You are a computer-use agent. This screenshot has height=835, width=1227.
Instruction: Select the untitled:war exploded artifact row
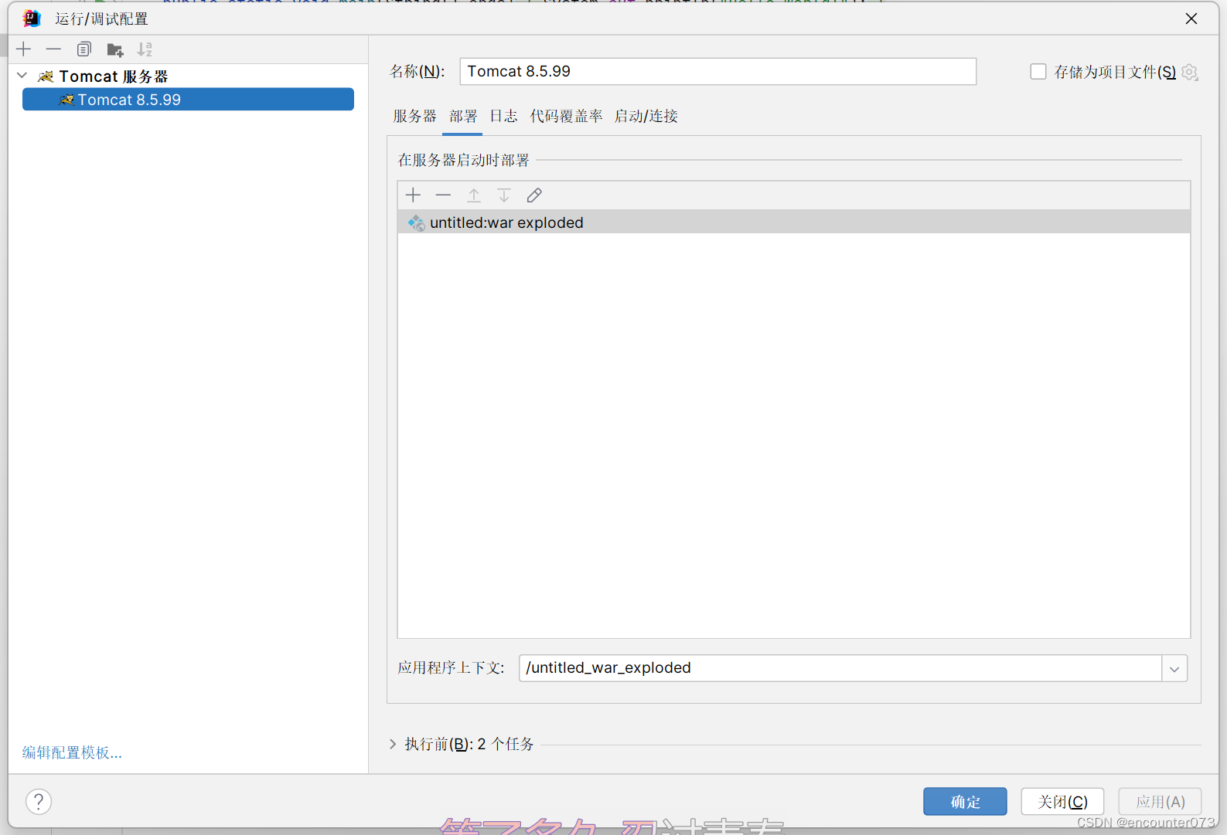[x=794, y=222]
